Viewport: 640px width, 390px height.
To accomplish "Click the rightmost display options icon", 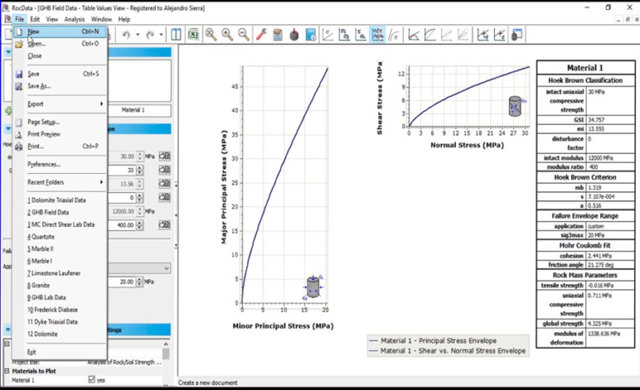I will click(x=517, y=35).
